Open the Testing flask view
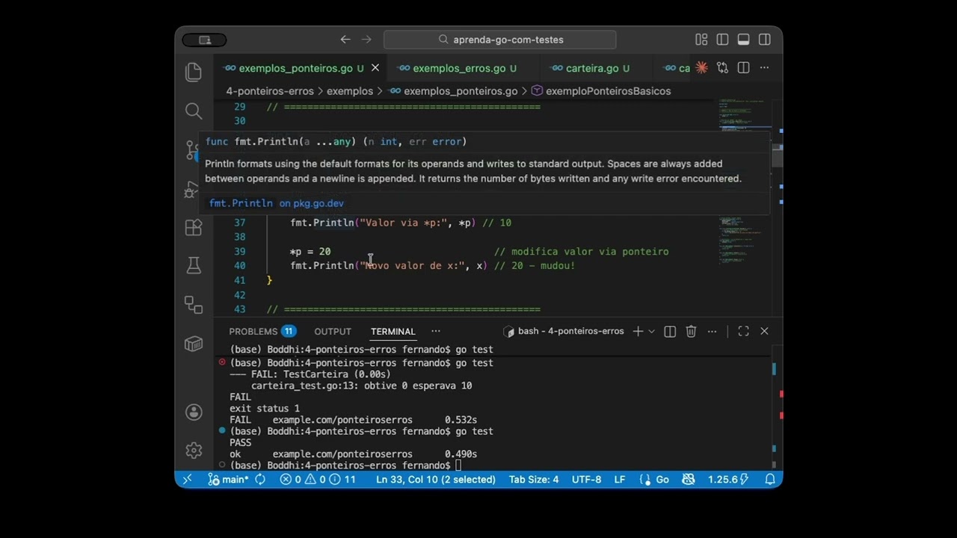 coord(194,265)
